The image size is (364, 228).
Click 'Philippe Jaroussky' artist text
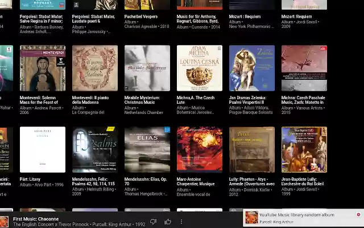89,32
